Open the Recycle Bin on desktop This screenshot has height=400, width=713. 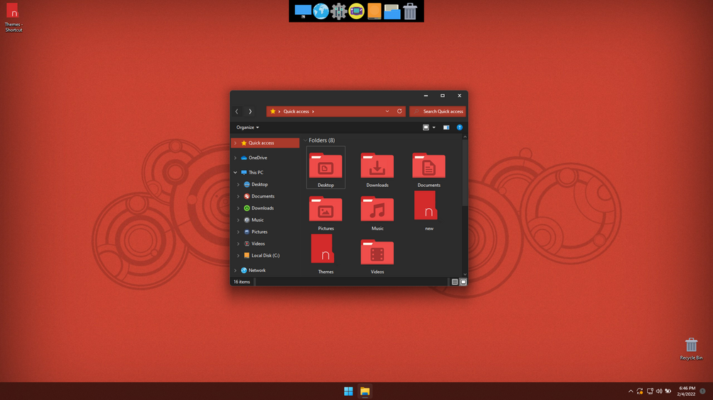[x=691, y=348]
